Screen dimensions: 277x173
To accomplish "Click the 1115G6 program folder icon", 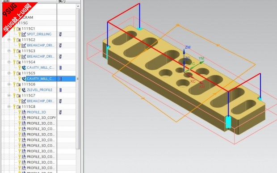I will click(19, 84).
